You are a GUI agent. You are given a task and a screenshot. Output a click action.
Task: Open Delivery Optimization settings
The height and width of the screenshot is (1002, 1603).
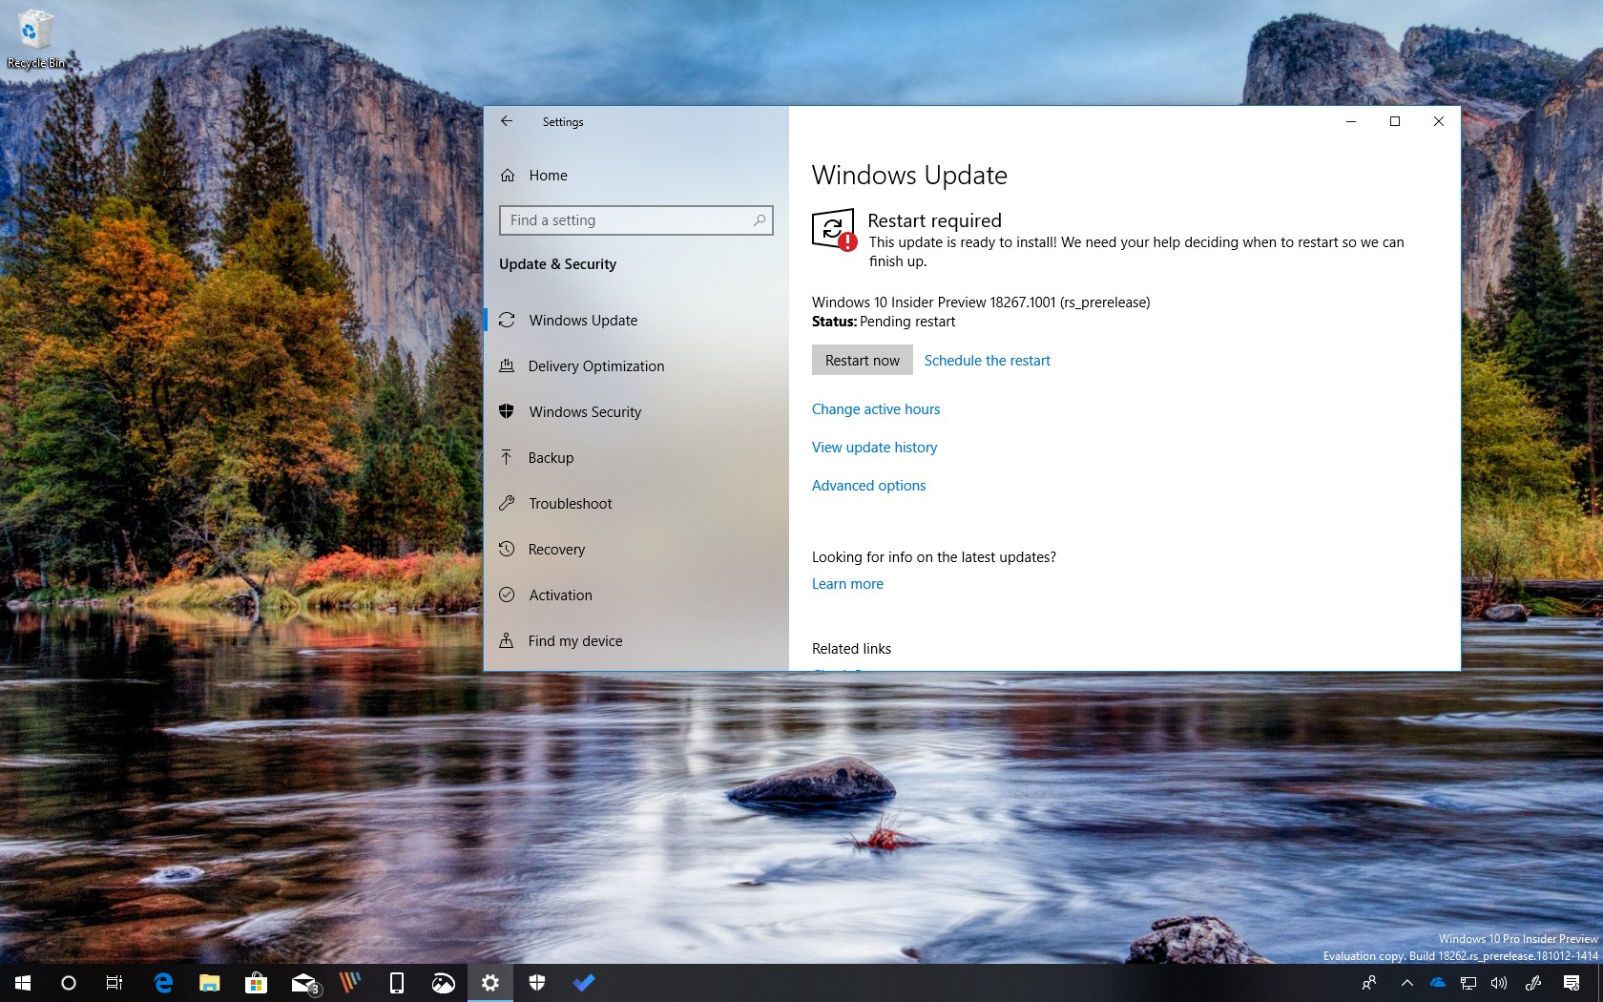point(595,365)
